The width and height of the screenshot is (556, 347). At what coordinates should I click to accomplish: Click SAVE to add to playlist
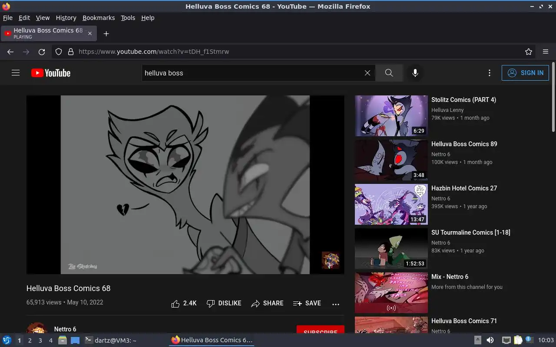click(x=307, y=304)
